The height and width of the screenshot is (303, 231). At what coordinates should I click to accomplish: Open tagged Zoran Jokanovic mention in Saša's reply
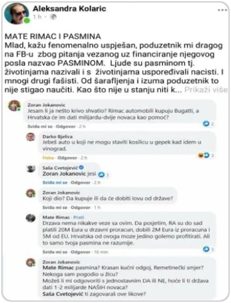click(64, 174)
